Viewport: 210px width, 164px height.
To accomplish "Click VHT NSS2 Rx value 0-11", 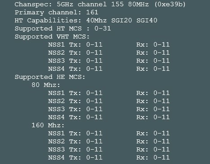I will coord(162,53).
